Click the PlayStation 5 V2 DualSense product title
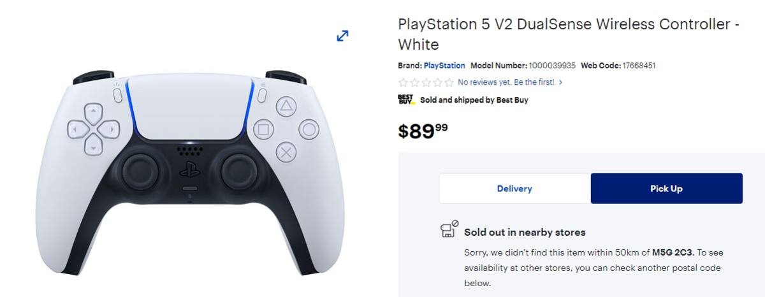Viewport: 765px width, 297px height. [x=569, y=34]
